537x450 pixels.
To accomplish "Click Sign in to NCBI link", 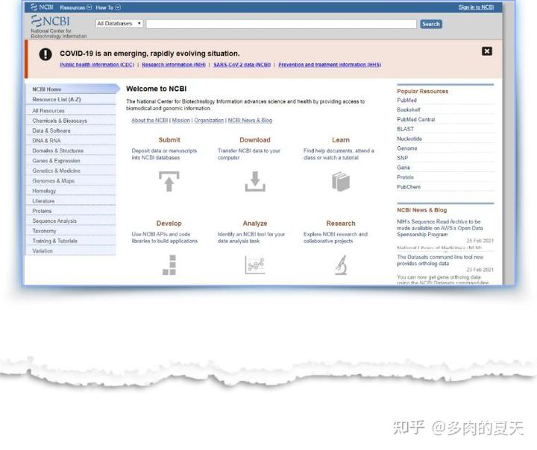I will pyautogui.click(x=476, y=7).
